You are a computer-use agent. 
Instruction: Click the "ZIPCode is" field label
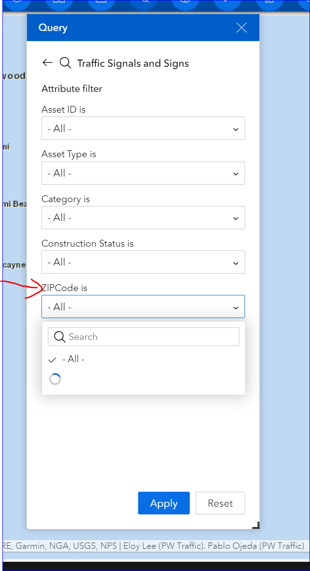[x=65, y=288]
